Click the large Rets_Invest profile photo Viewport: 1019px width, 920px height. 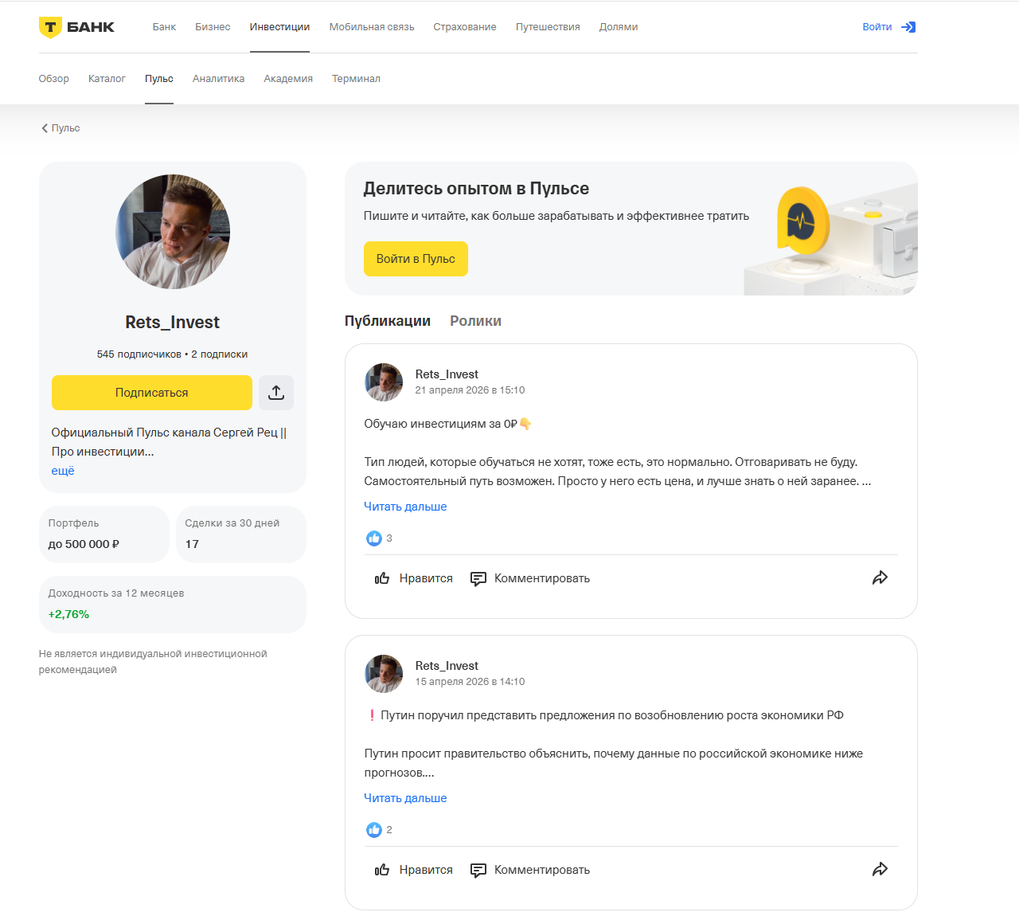tap(173, 232)
